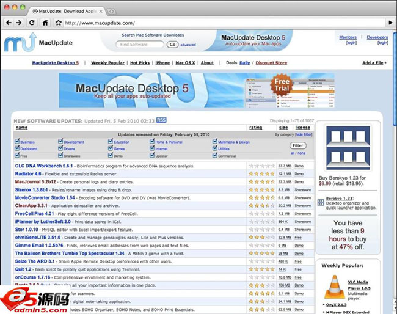The height and width of the screenshot is (314, 397).
Task: Open MacJournal 5.2b12 entry
Action: coord(35,182)
